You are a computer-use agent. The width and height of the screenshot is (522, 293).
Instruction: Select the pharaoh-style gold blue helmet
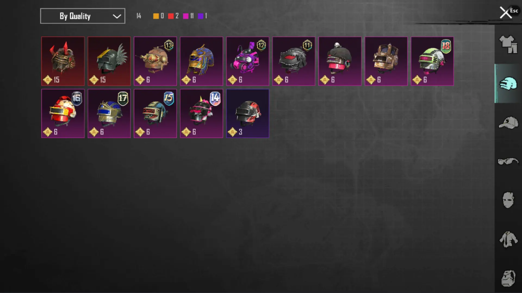201,61
